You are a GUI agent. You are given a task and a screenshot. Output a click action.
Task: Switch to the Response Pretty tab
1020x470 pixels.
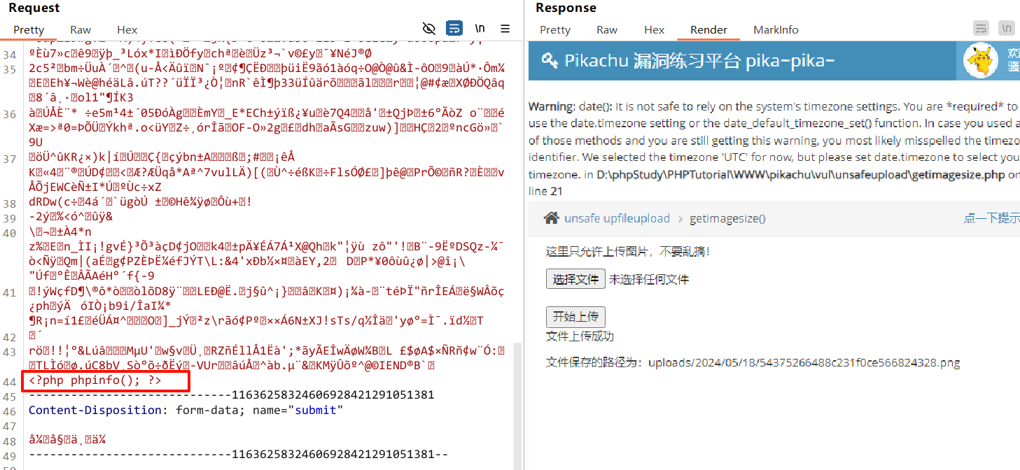(x=555, y=29)
